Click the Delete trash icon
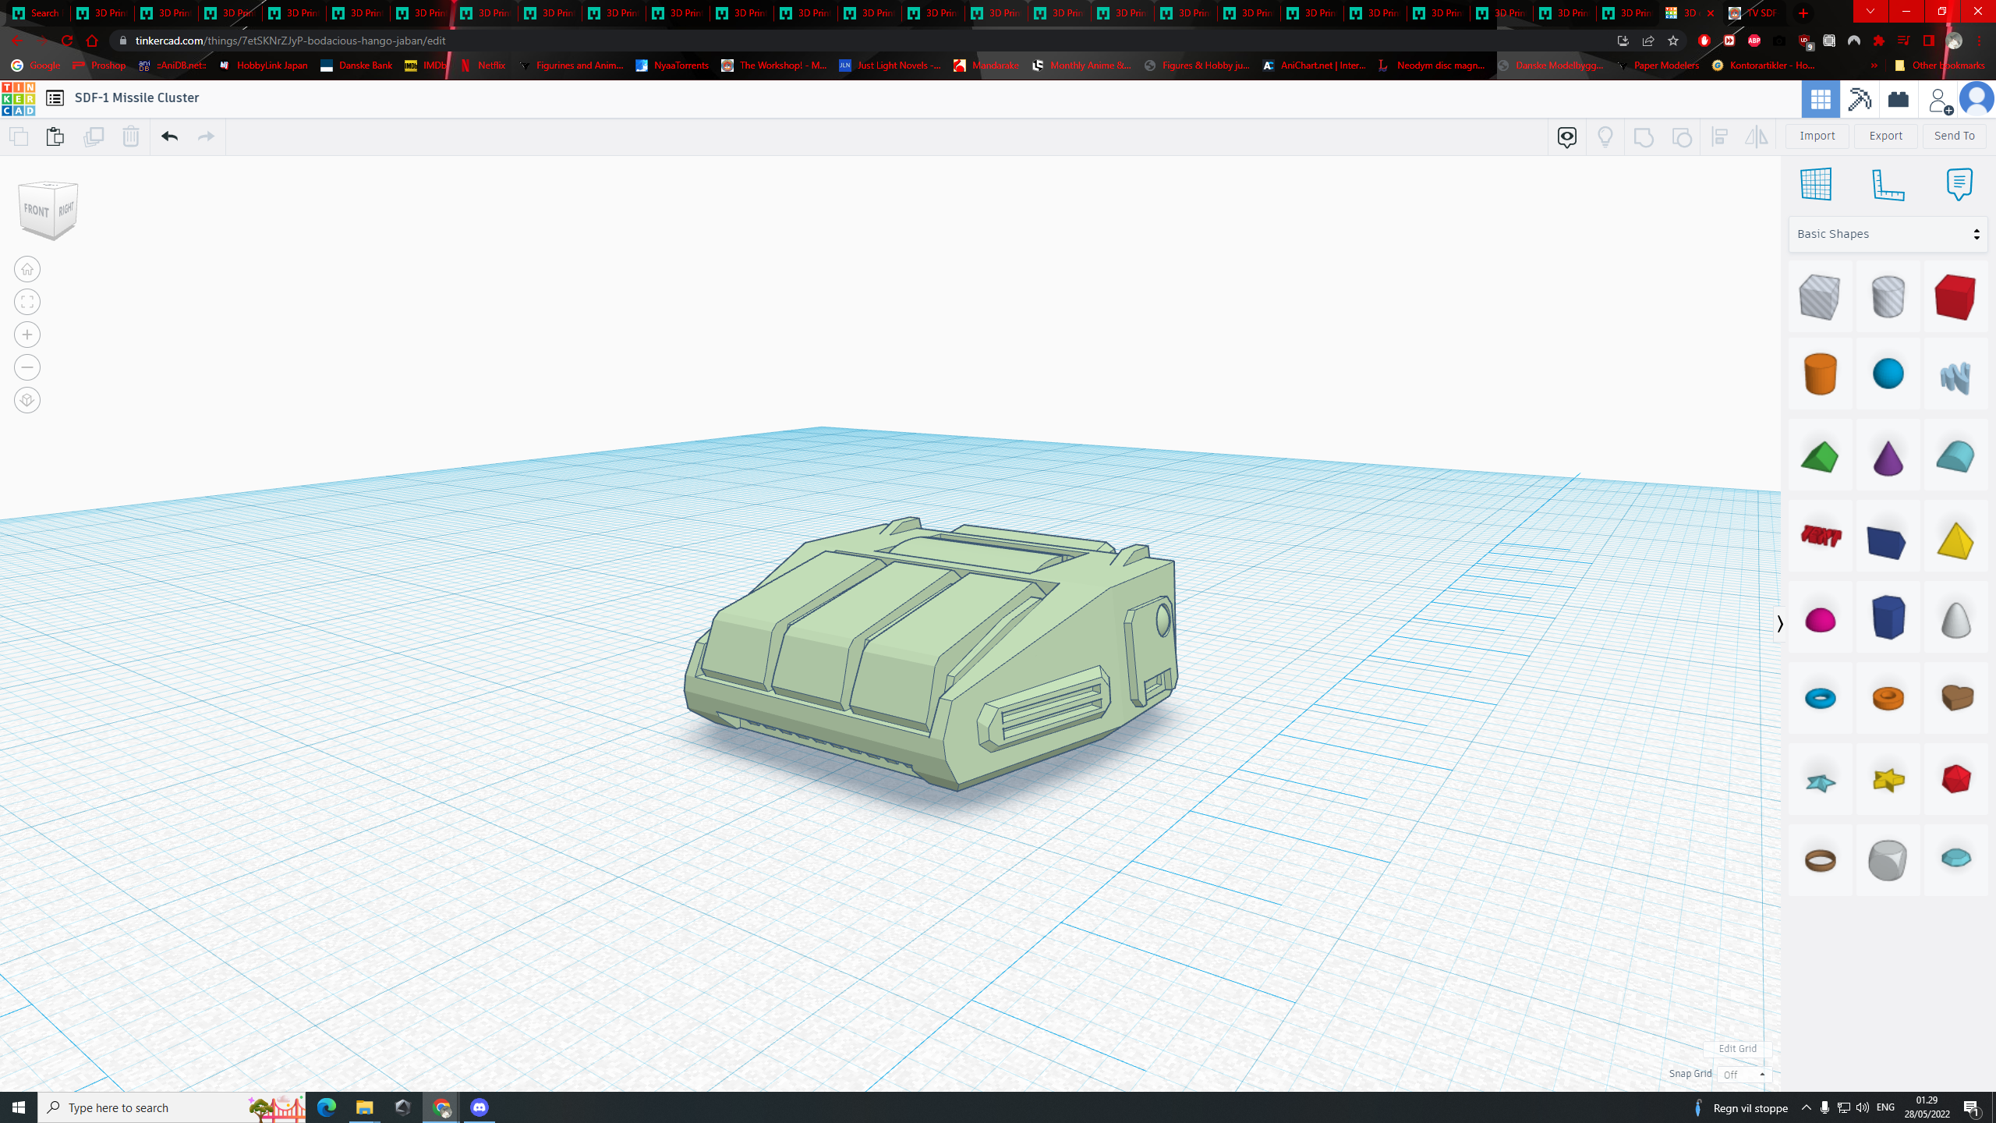The height and width of the screenshot is (1123, 1996). point(130,136)
